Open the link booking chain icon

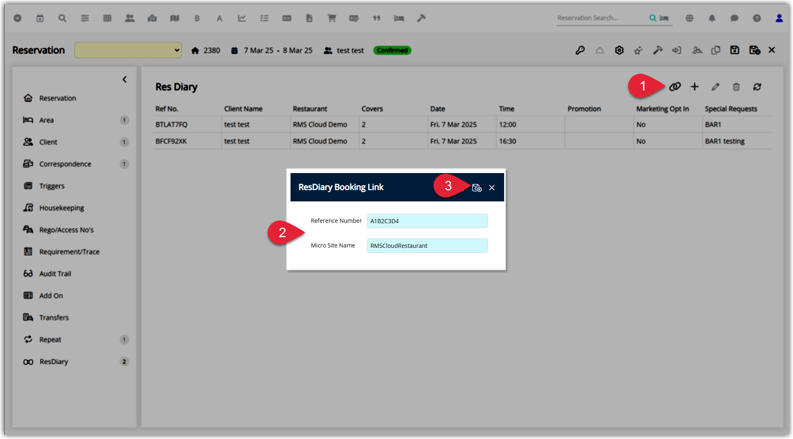[675, 87]
